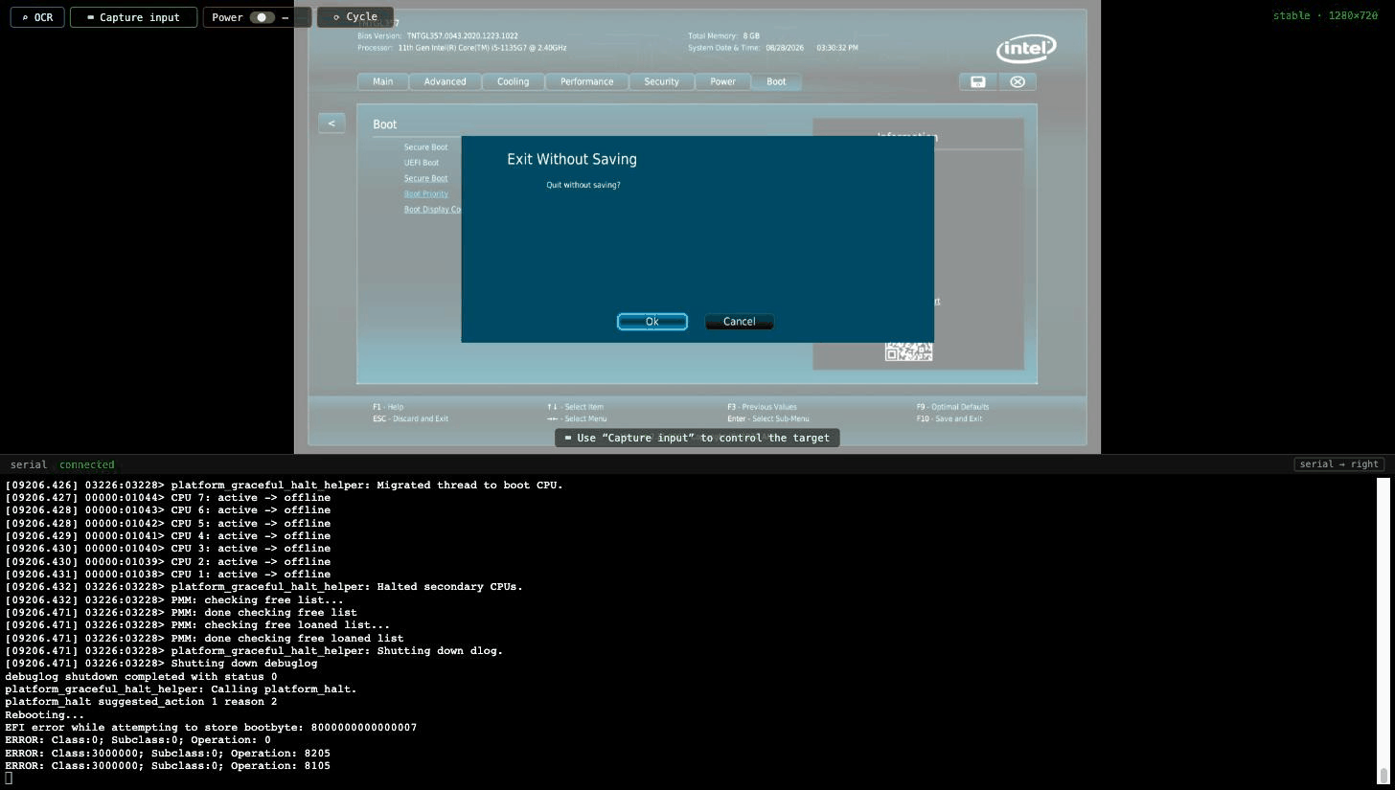Switch the serial panel to the right
The height and width of the screenshot is (790, 1395).
[1339, 464]
